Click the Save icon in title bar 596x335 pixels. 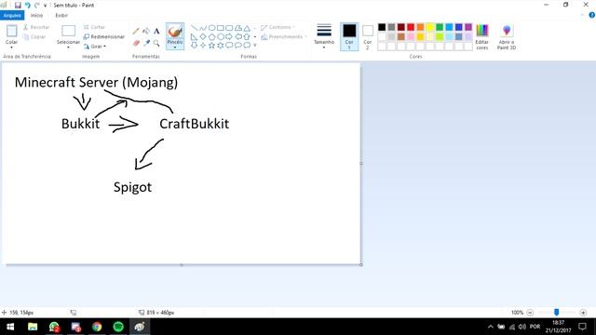(x=18, y=6)
